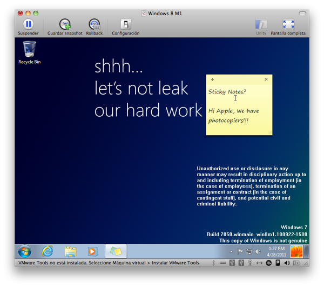Add a new sticky note with plus
The width and height of the screenshot is (324, 287).
tap(212, 79)
